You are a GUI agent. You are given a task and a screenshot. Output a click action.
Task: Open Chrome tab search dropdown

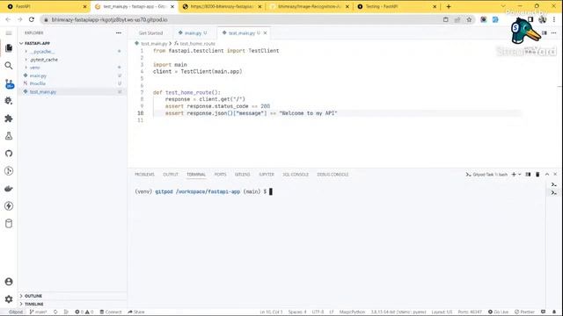pyautogui.click(x=503, y=6)
